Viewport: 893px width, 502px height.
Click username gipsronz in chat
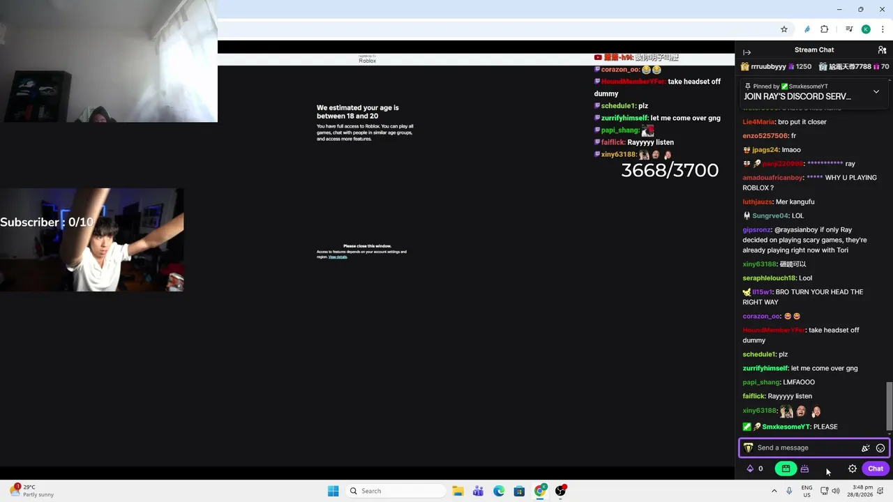[x=756, y=230]
